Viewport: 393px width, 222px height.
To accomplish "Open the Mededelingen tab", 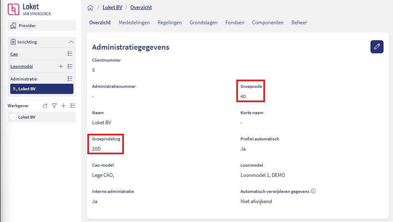I will [134, 23].
